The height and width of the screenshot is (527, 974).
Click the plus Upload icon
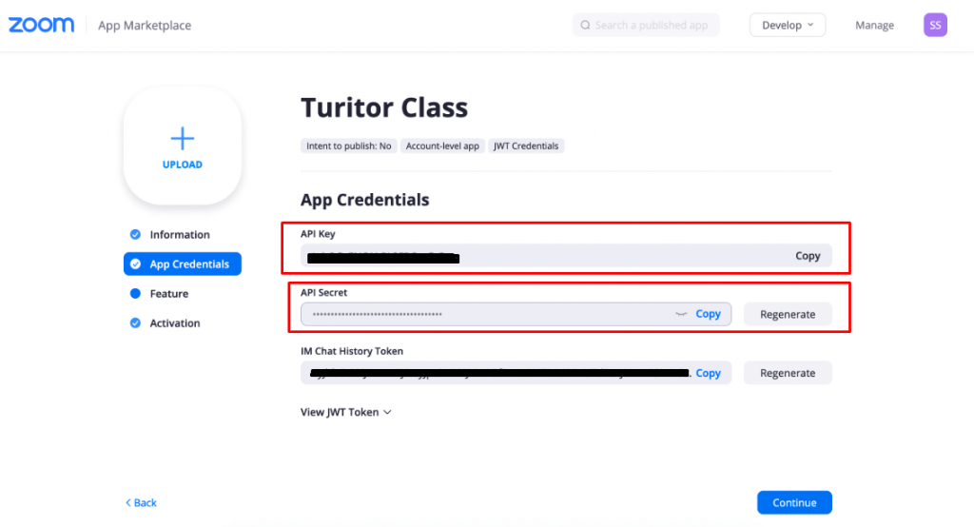coord(182,138)
